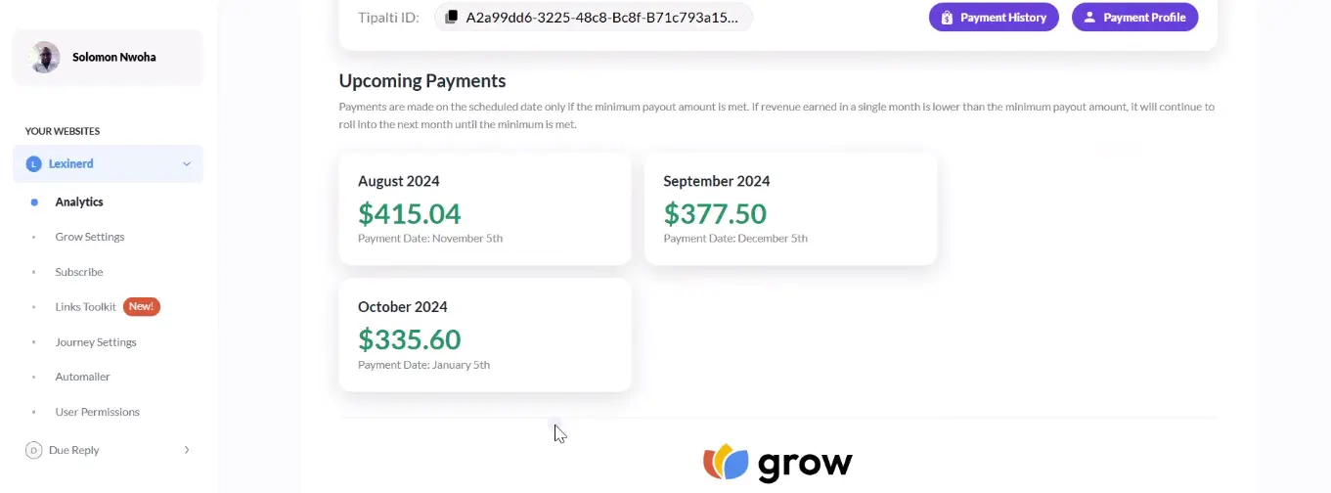Click the Lexinerd site letter badge
This screenshot has height=493, width=1331.
point(33,164)
